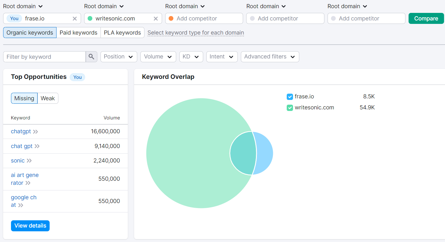Viewport: 445px width, 242px height.
Task: Open the Position filter dropdown
Action: (119, 57)
